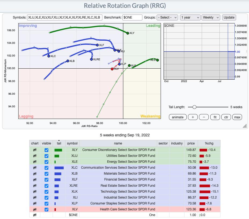Zoom out with the minus button
Image resolution: width=249 pixels, height=219 pixels.
(204, 117)
